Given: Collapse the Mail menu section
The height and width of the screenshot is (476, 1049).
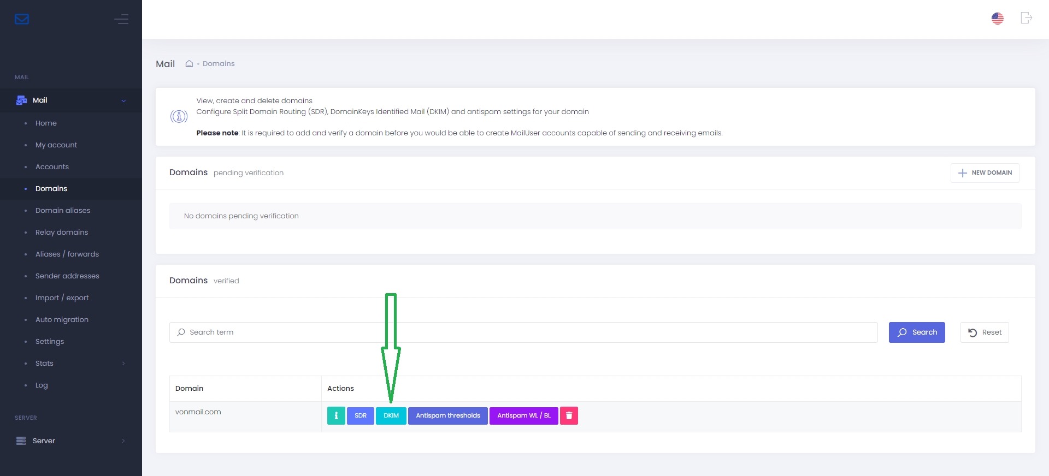Looking at the screenshot, I should click(123, 100).
